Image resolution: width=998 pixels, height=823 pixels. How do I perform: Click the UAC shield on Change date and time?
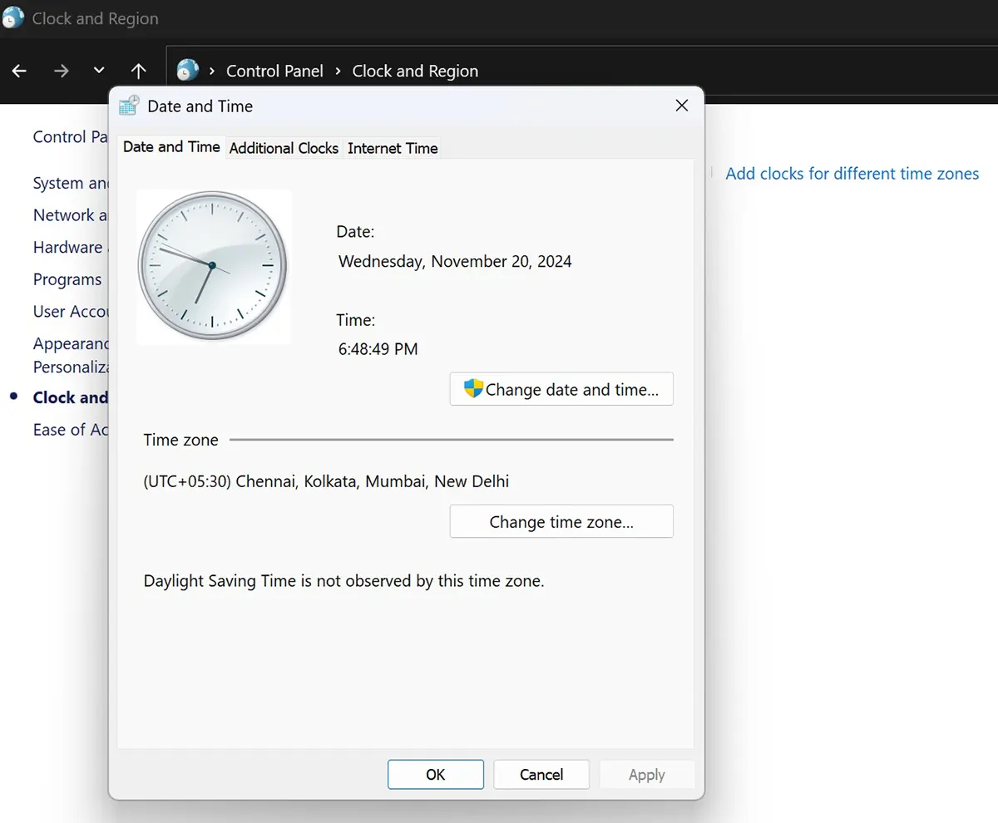click(473, 388)
